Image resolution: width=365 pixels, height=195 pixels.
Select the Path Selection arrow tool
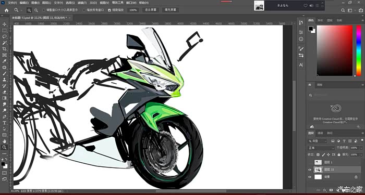pos(4,129)
